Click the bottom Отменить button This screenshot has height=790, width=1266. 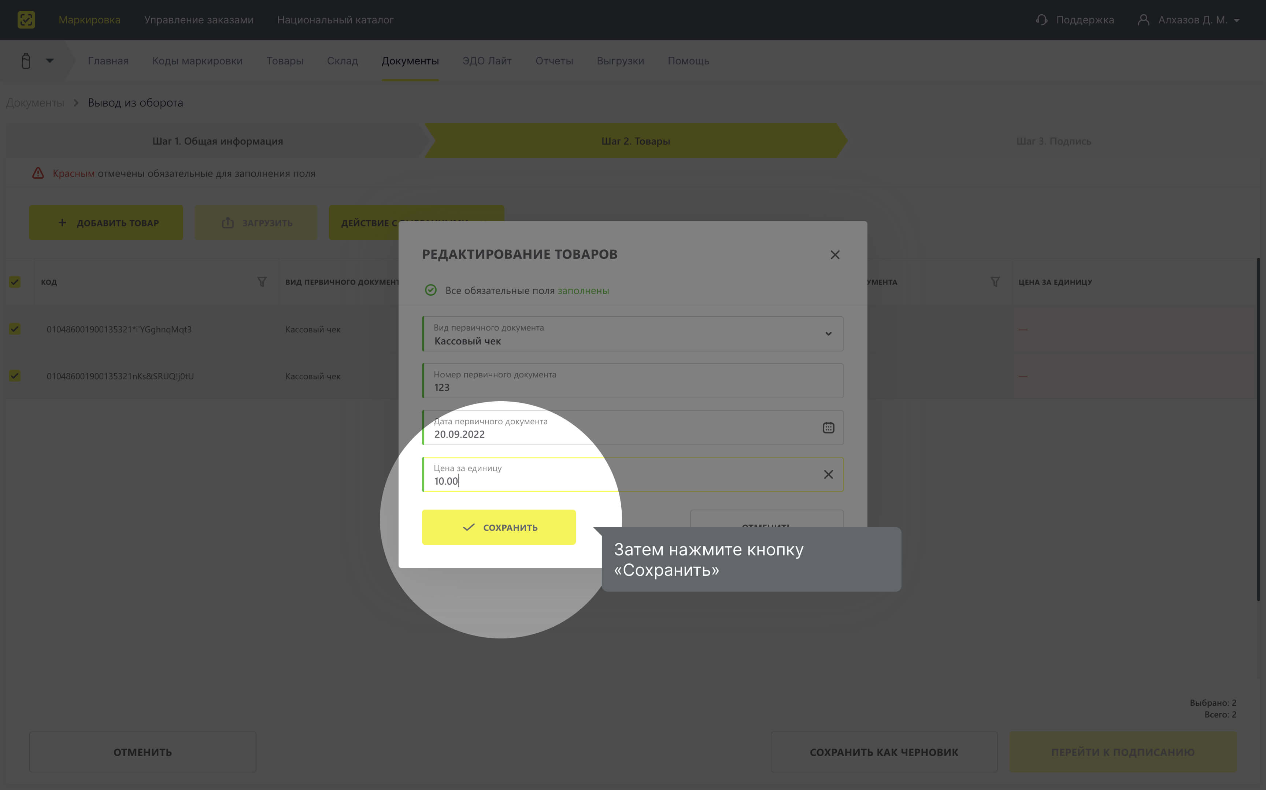click(x=143, y=752)
